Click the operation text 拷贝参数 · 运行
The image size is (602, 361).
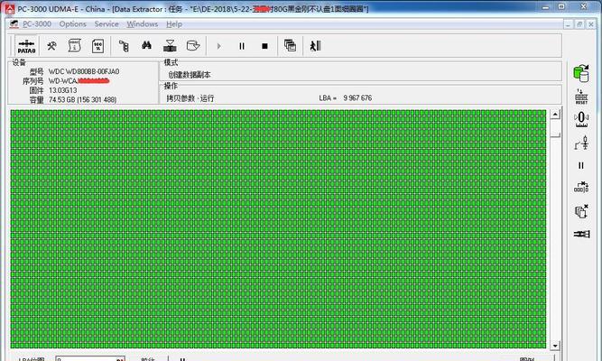[x=190, y=98]
